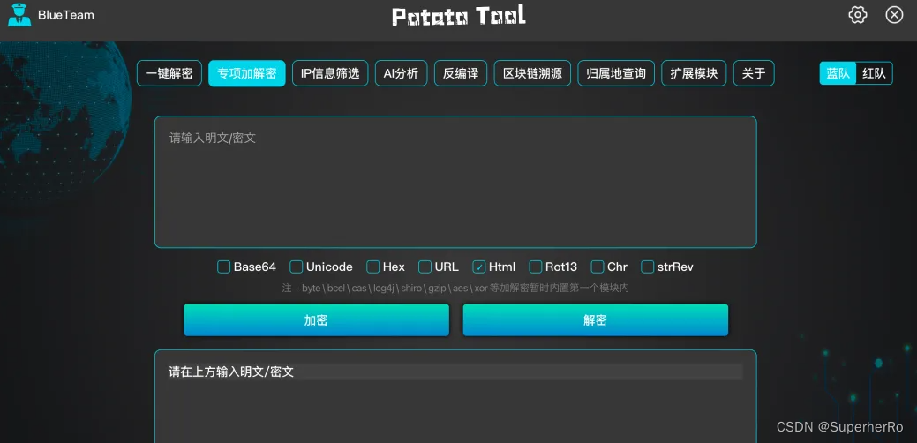Click the note text about byte\bcel\cas modules
Image resolution: width=917 pixels, height=443 pixels.
point(455,288)
